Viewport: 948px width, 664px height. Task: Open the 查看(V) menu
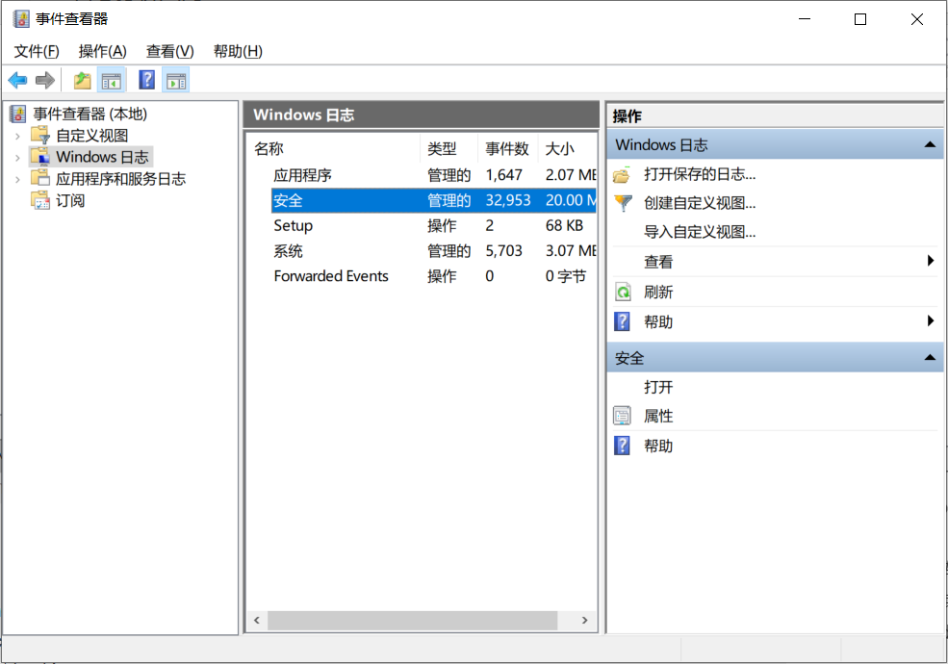170,51
